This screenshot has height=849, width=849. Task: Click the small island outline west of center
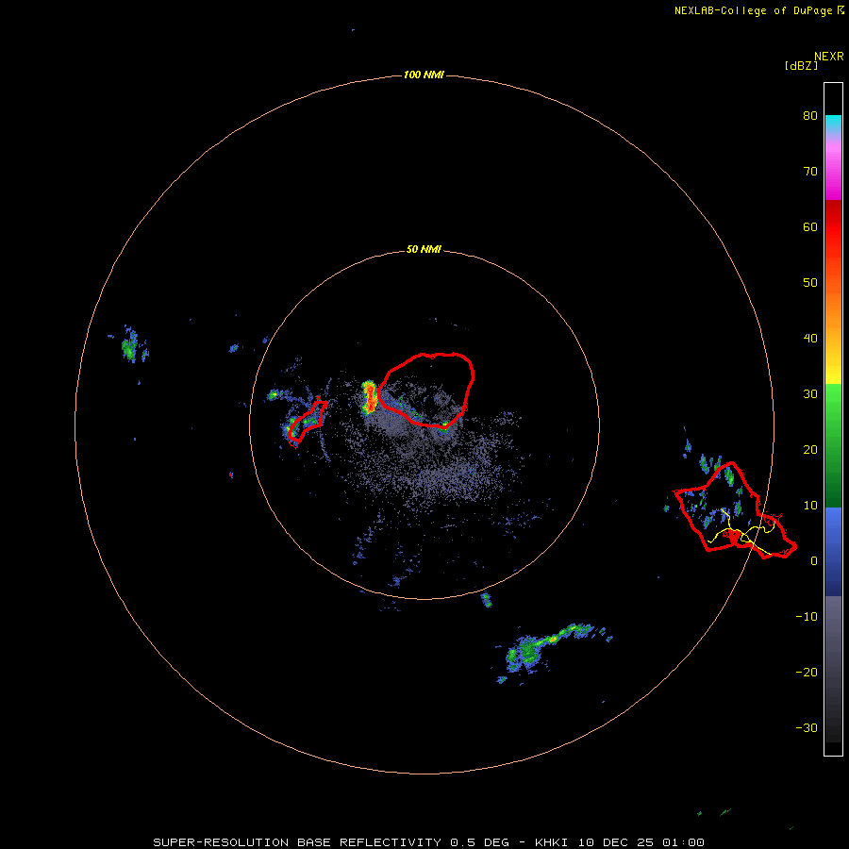pos(307,420)
